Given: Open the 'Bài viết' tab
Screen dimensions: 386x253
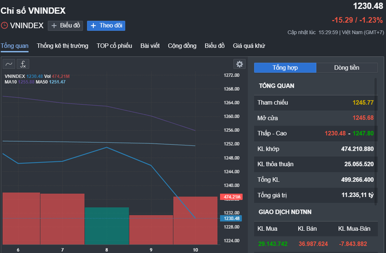Looking at the screenshot, I should (150, 46).
